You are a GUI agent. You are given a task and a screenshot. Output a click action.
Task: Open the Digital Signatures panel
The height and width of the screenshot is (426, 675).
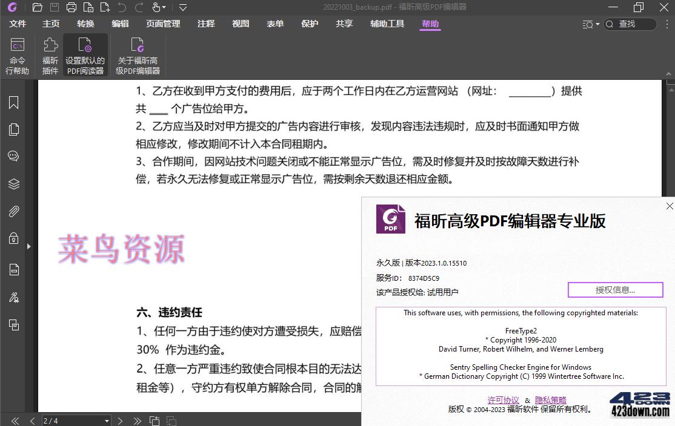click(13, 297)
